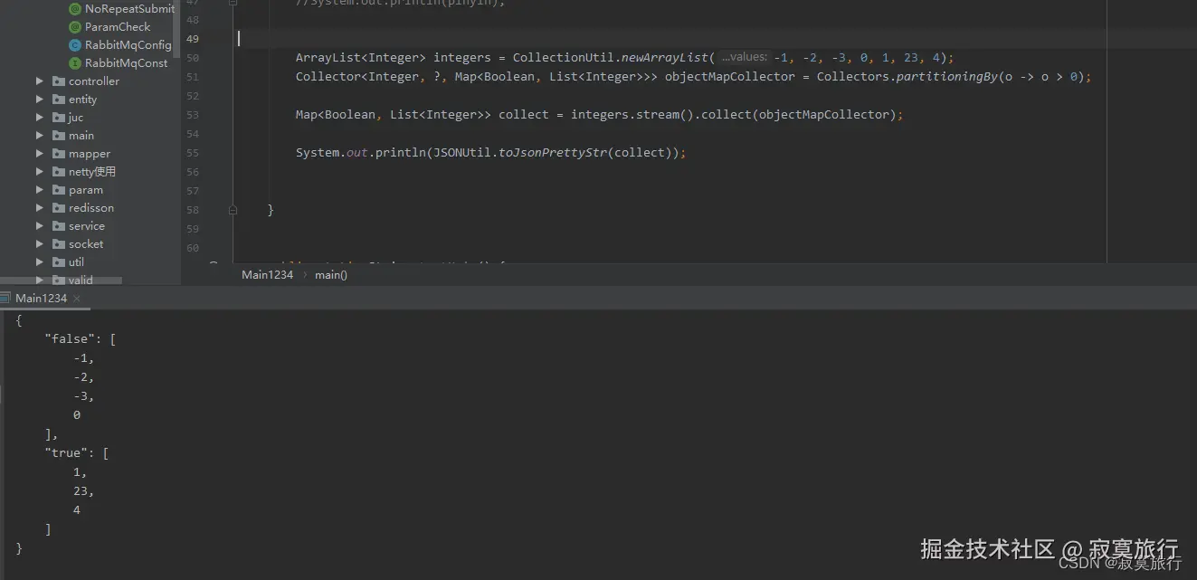The image size is (1197, 580).
Task: Expand the socket folder arrow
Action: (40, 244)
